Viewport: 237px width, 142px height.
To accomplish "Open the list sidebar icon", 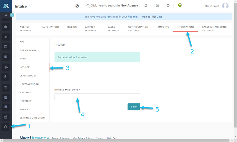I will [x=6, y=87].
